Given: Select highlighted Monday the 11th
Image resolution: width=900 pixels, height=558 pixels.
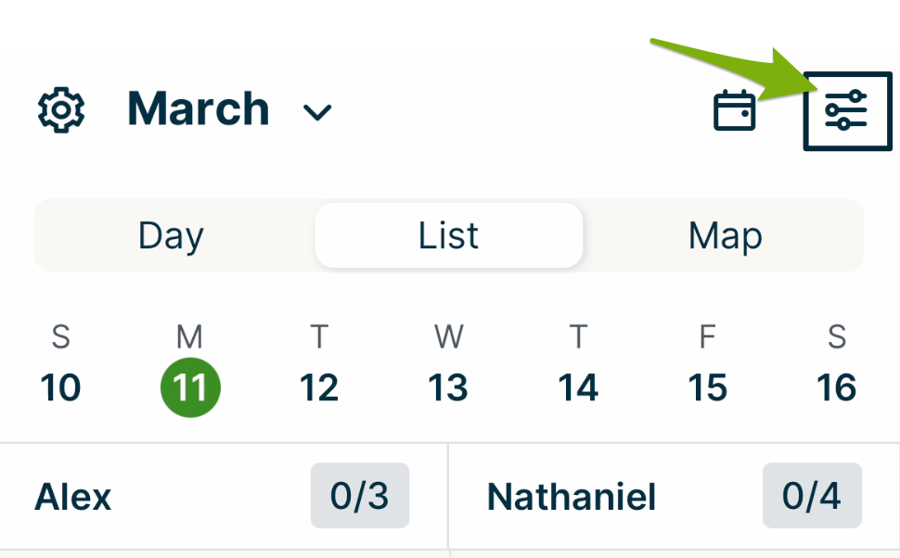Looking at the screenshot, I should pyautogui.click(x=190, y=387).
